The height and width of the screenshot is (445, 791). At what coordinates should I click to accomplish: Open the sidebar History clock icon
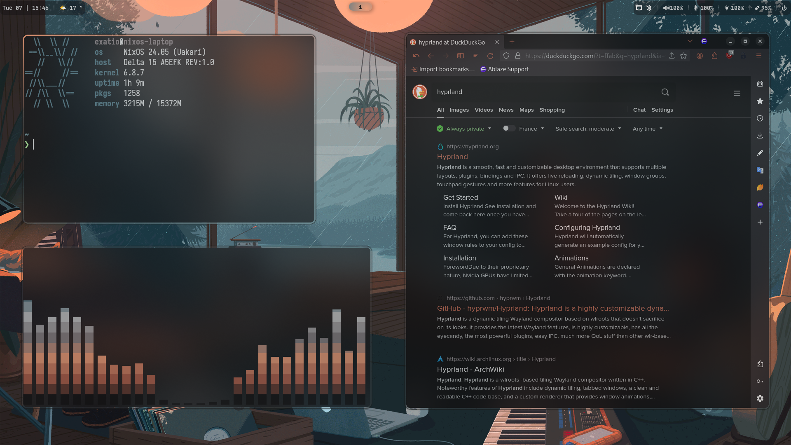coord(760,118)
